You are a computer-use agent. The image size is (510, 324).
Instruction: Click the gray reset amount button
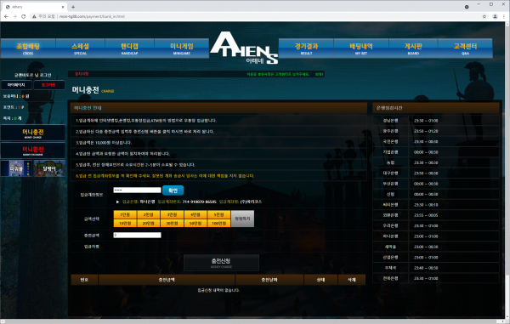pos(242,219)
